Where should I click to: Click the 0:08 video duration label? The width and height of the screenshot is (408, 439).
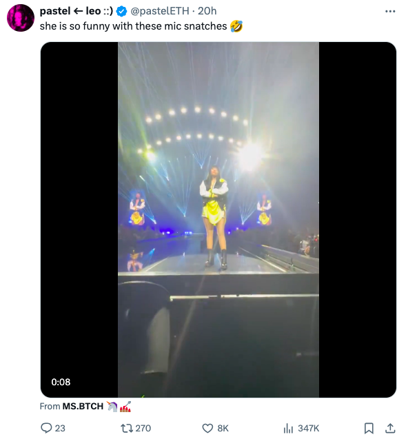(x=61, y=382)
